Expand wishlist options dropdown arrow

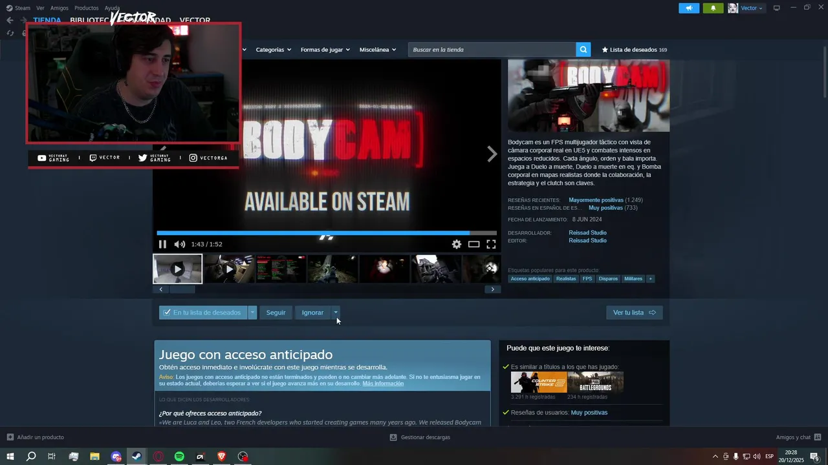(252, 313)
